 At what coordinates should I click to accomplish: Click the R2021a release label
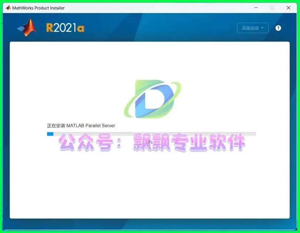point(65,28)
